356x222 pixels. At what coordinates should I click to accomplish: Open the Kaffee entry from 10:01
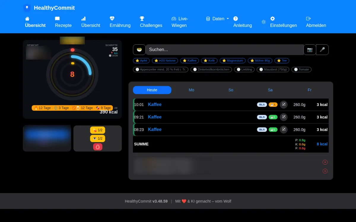(155, 104)
